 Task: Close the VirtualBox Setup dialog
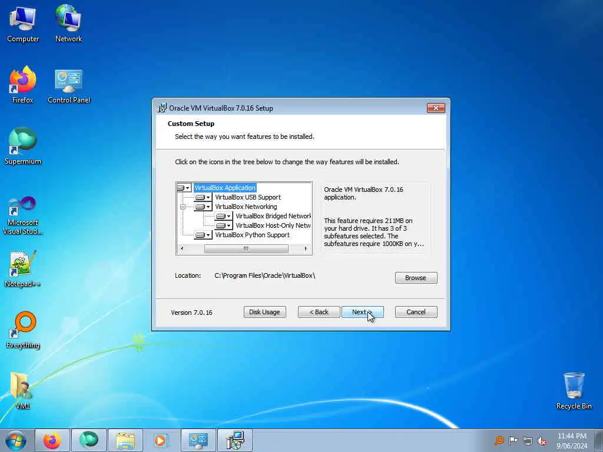click(x=436, y=108)
